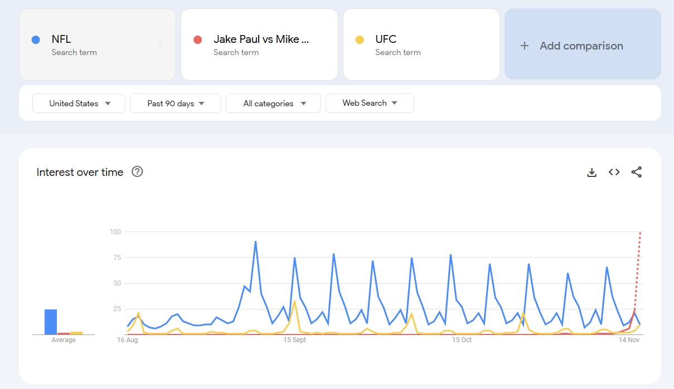Image resolution: width=674 pixels, height=389 pixels.
Task: Click the yellow UFC color dot
Action: (360, 40)
